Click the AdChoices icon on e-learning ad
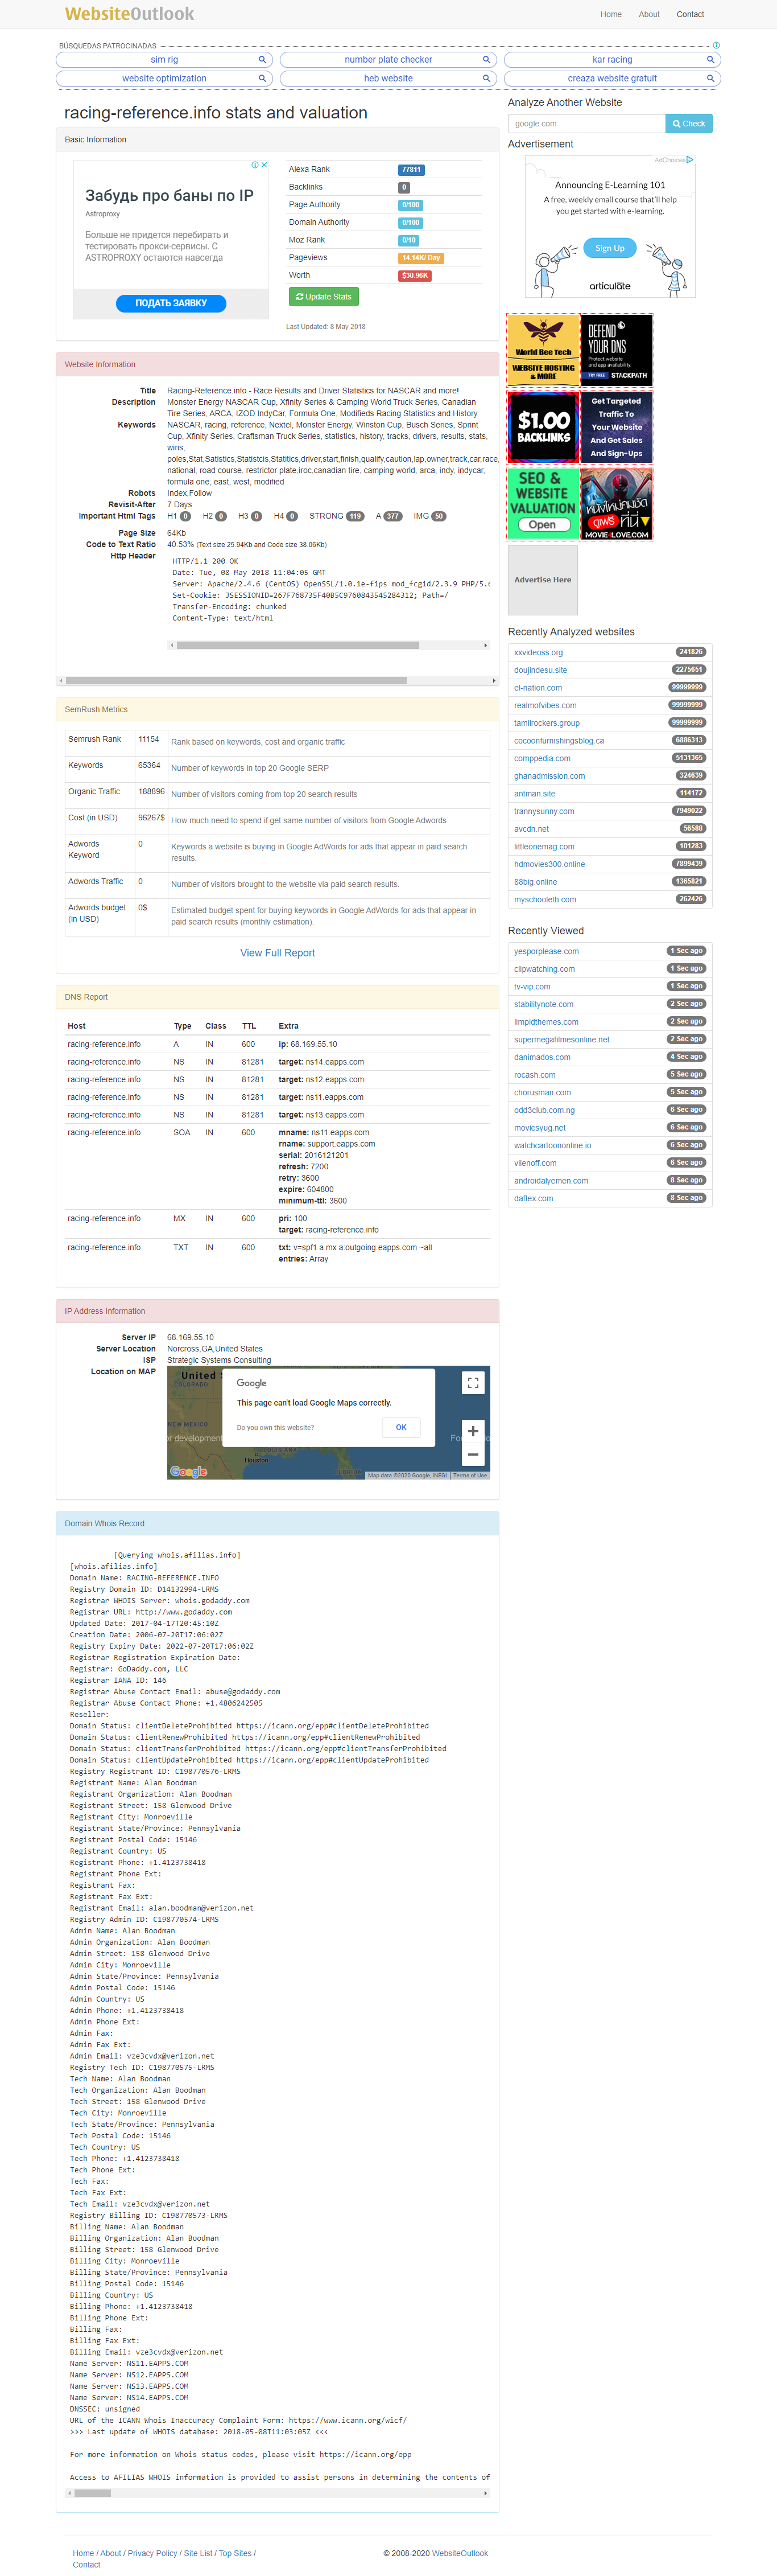 pos(689,160)
